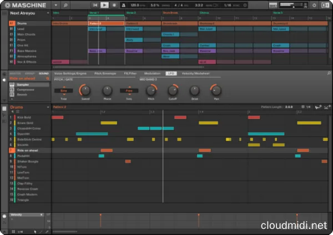Select group A1 Drums
333x235 pixels.
pyautogui.click(x=30, y=23)
